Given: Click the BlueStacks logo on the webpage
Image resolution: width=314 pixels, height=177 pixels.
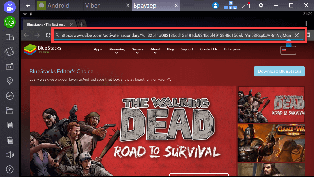Looking at the screenshot, I should click(x=43, y=50).
